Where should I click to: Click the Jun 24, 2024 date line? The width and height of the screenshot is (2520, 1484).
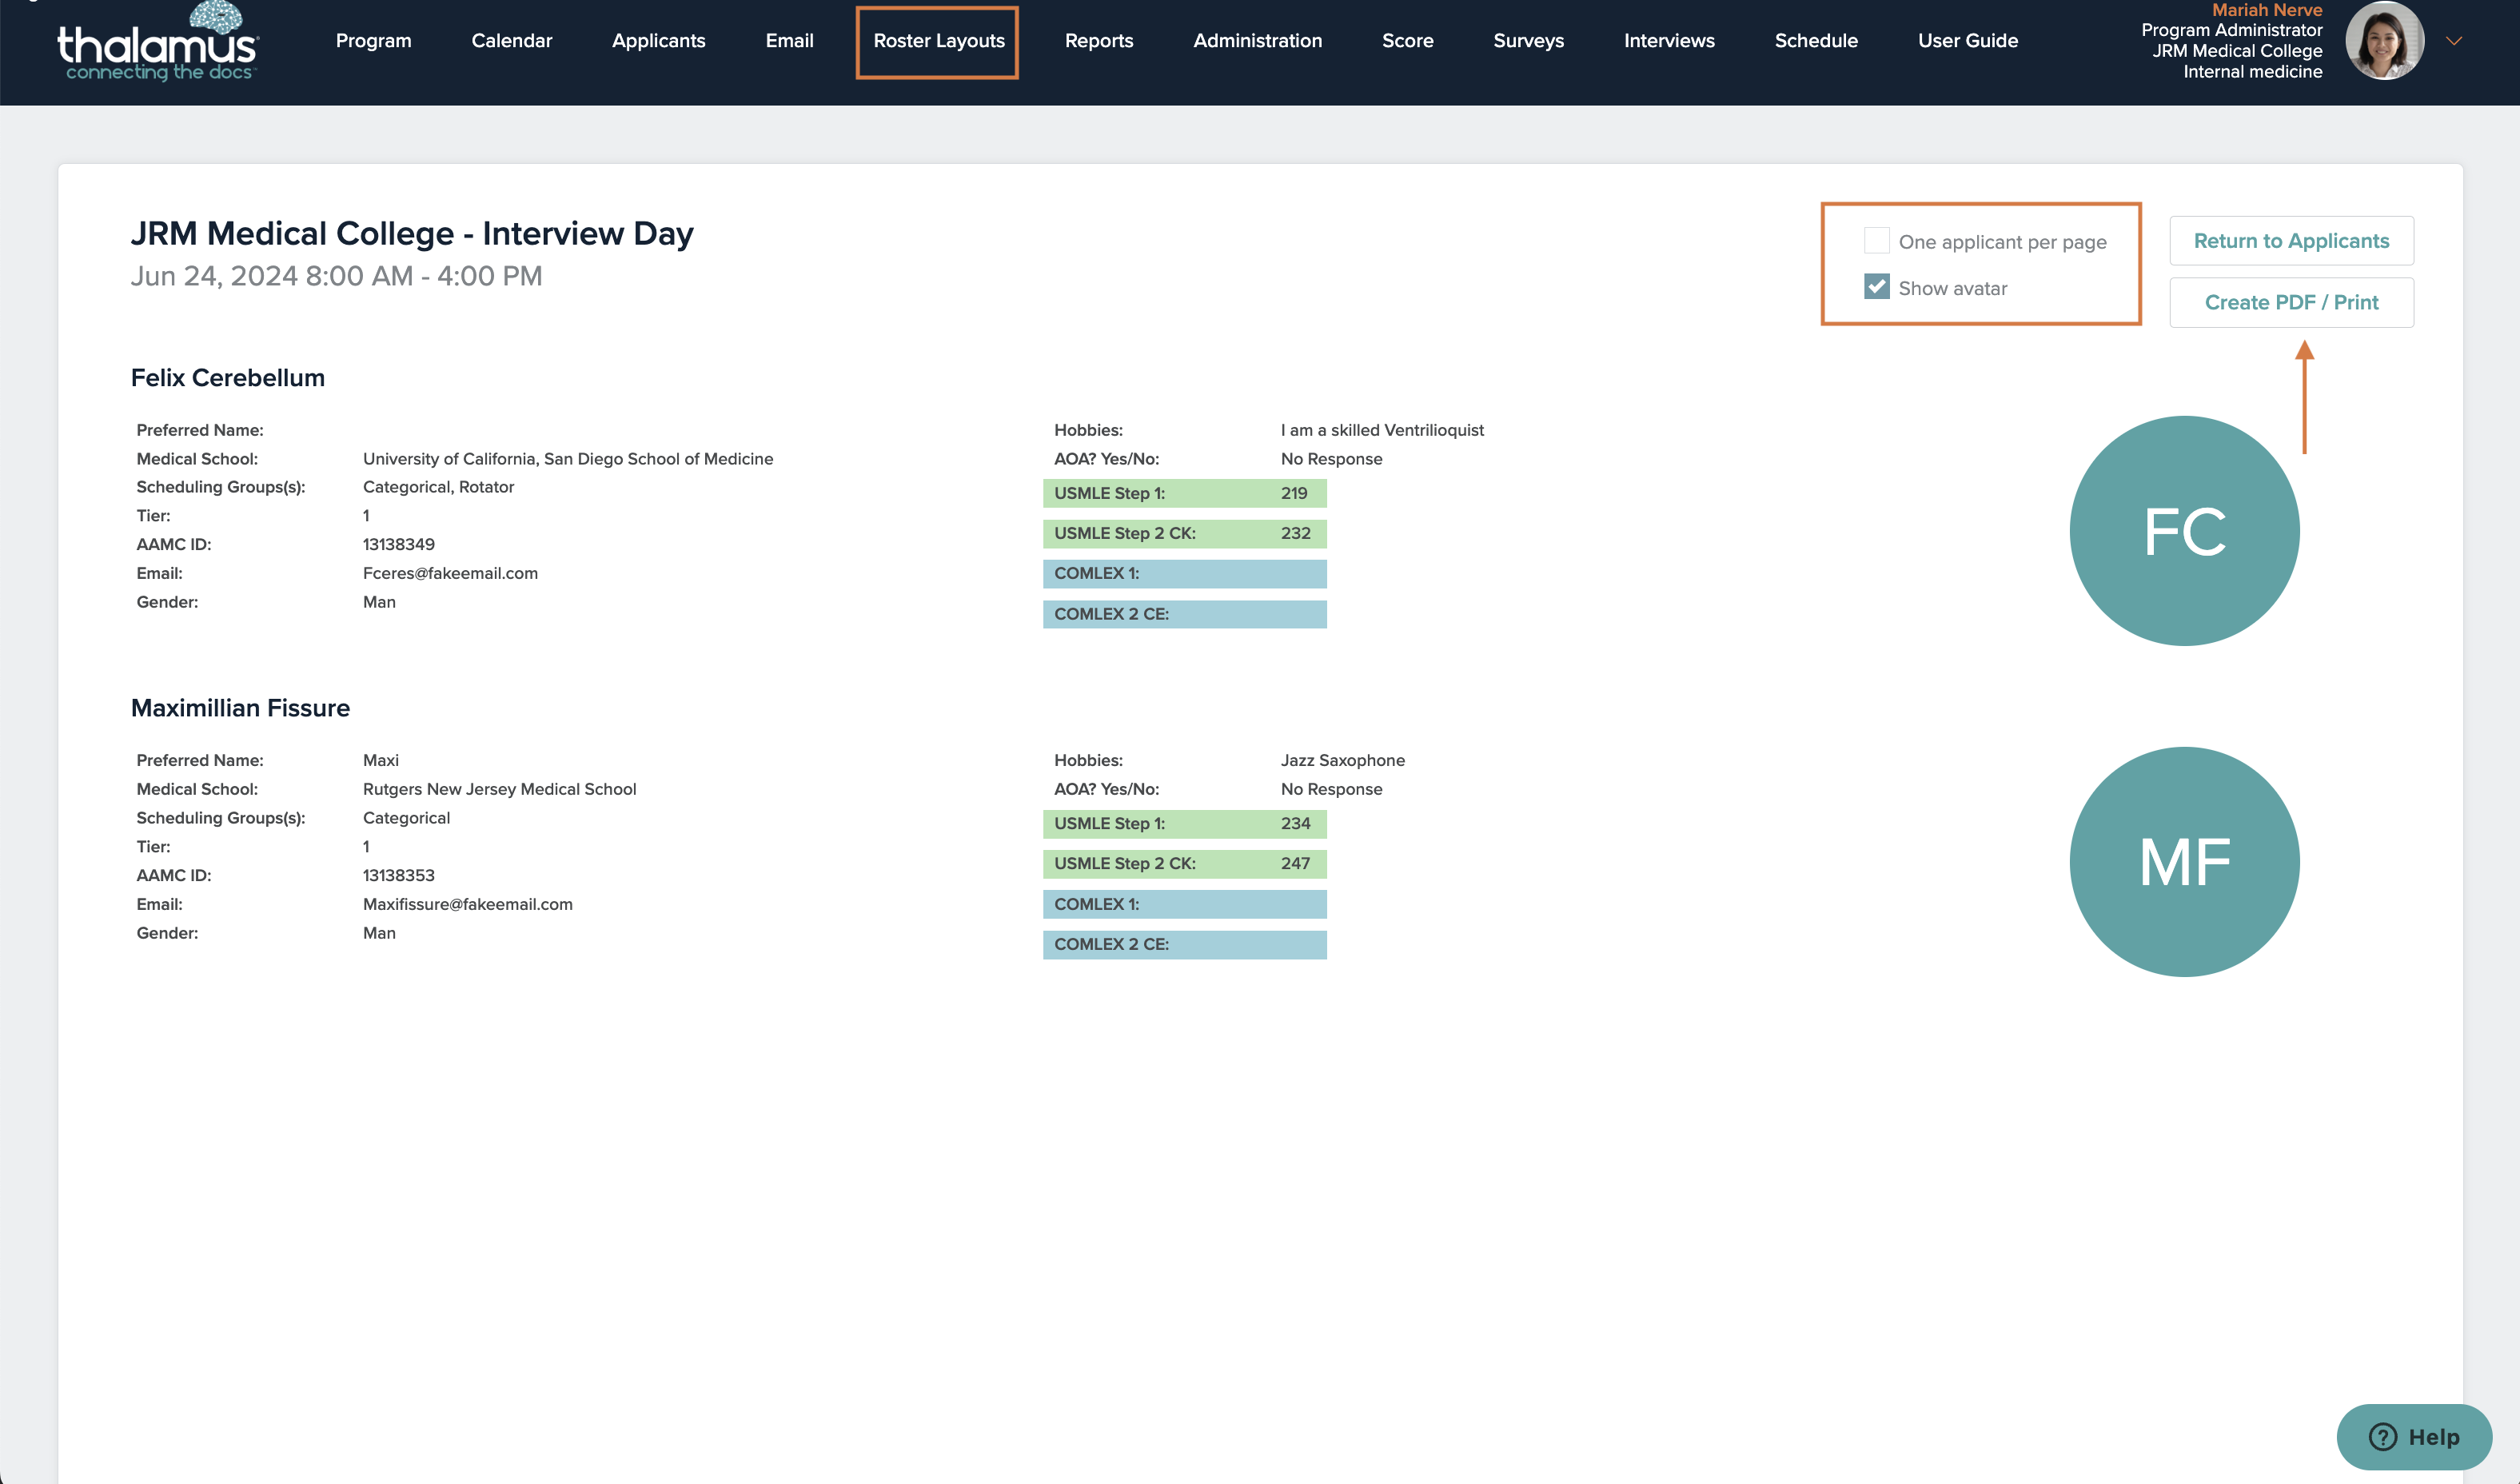pos(336,276)
